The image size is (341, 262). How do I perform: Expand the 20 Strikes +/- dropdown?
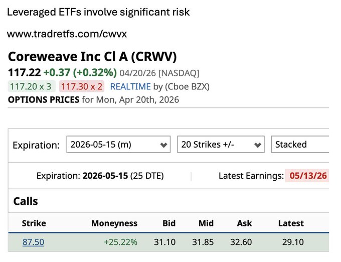click(x=221, y=145)
